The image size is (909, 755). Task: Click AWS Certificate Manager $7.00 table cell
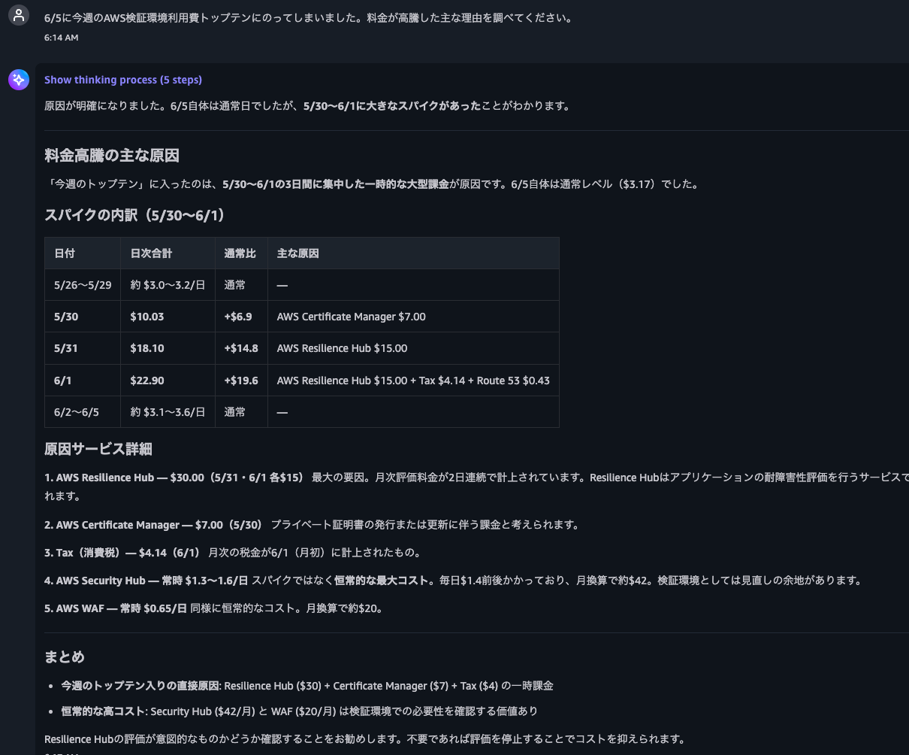point(413,317)
